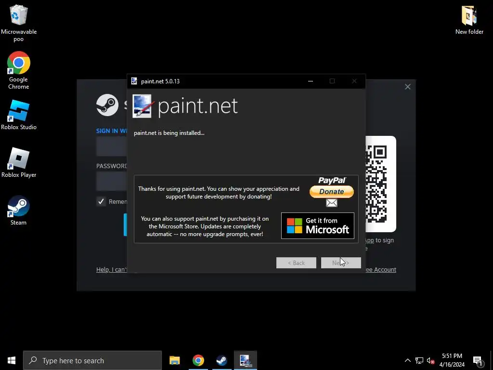Click paint.net title bar icon
493x370 pixels.
pyautogui.click(x=134, y=81)
